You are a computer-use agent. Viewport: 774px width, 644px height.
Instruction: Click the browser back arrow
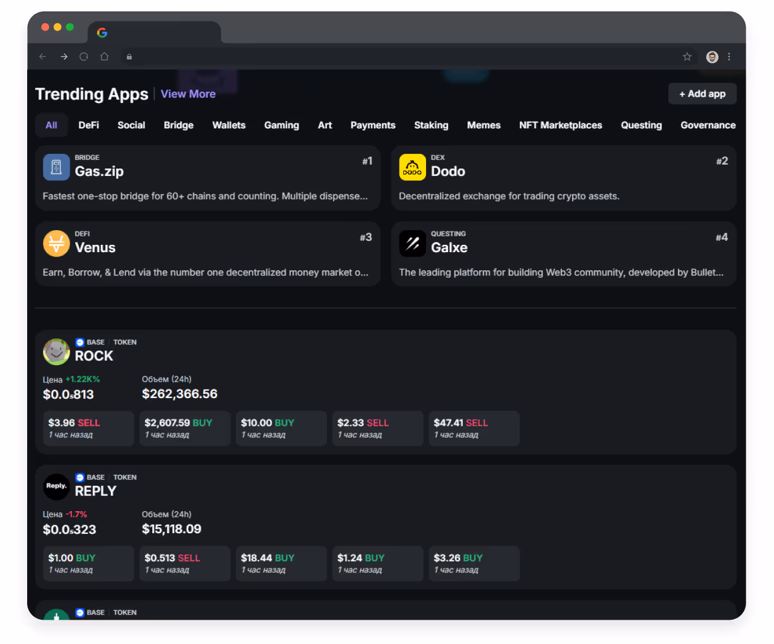coord(42,57)
